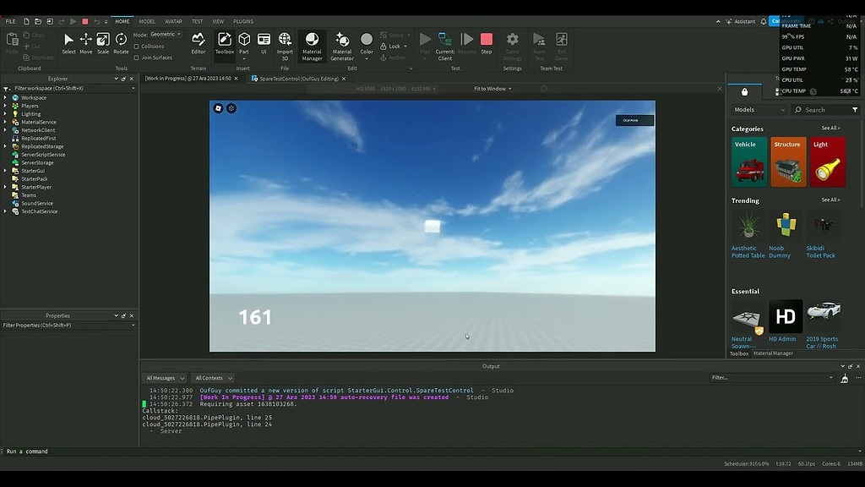Open the Toolbox inventory bag tab

pyautogui.click(x=744, y=91)
